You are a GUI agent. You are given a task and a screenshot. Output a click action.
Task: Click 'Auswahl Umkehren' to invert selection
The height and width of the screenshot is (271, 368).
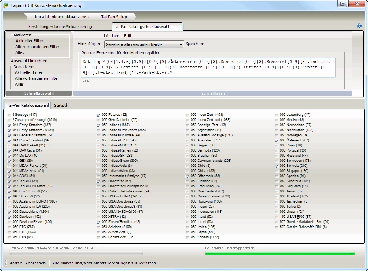pos(29,61)
